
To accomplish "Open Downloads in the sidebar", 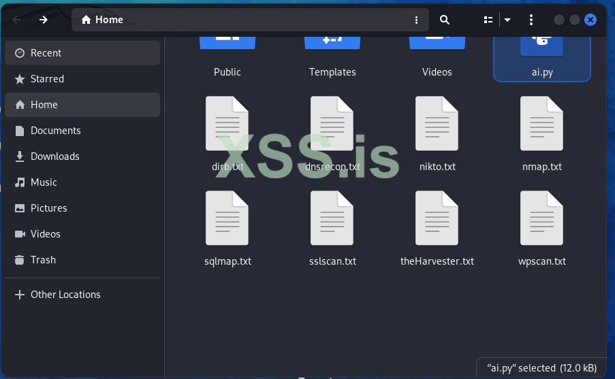I will coord(82,156).
